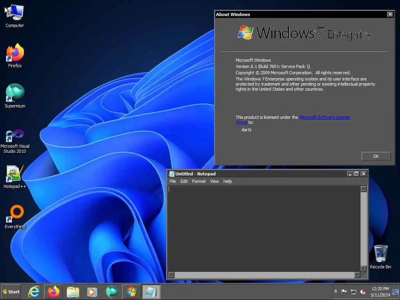Open Supermium from the taskbar
The width and height of the screenshot is (400, 300).
click(111, 291)
